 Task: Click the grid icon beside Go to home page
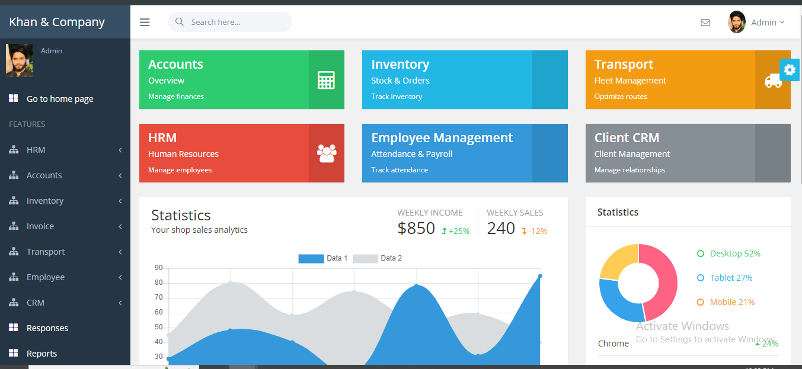pyautogui.click(x=13, y=98)
